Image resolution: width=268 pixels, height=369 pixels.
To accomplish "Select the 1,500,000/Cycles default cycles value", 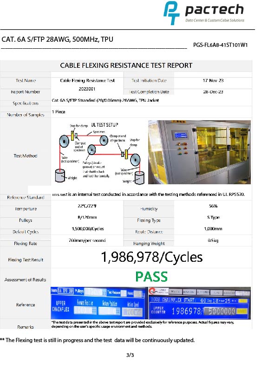I will pyautogui.click(x=88, y=229).
